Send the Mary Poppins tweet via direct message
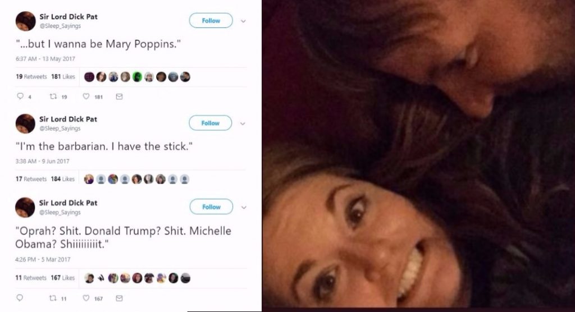This screenshot has width=575, height=312. point(118,97)
